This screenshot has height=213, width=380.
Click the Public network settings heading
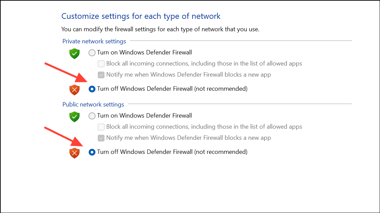tap(93, 104)
